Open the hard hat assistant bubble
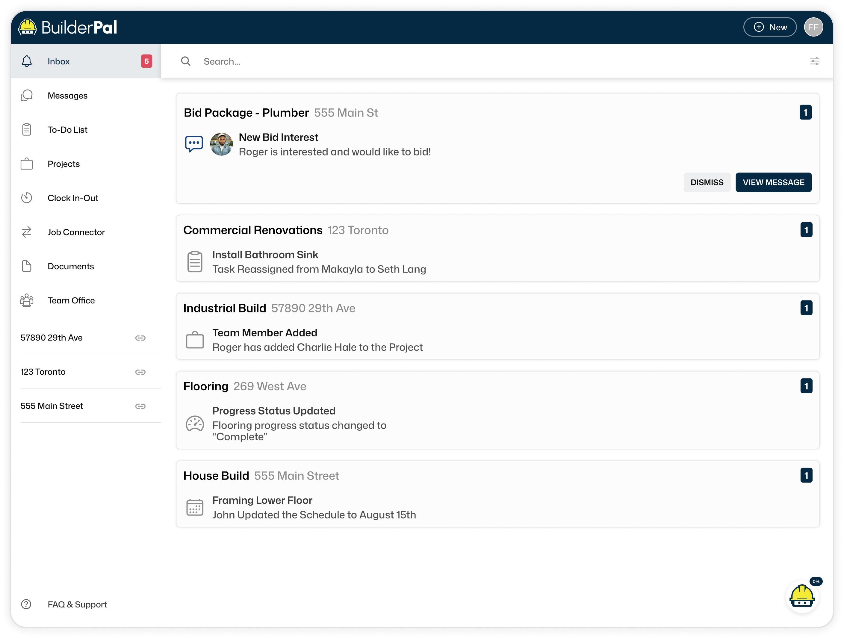The image size is (844, 638). point(802,596)
